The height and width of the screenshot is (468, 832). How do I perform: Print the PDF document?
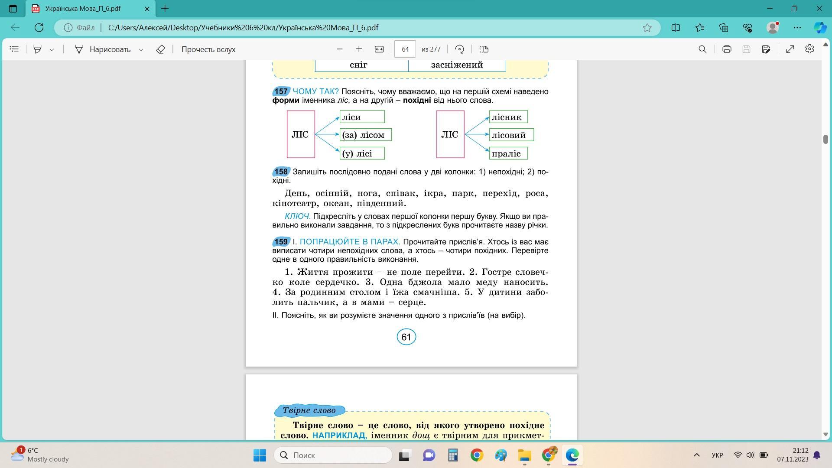tap(727, 49)
